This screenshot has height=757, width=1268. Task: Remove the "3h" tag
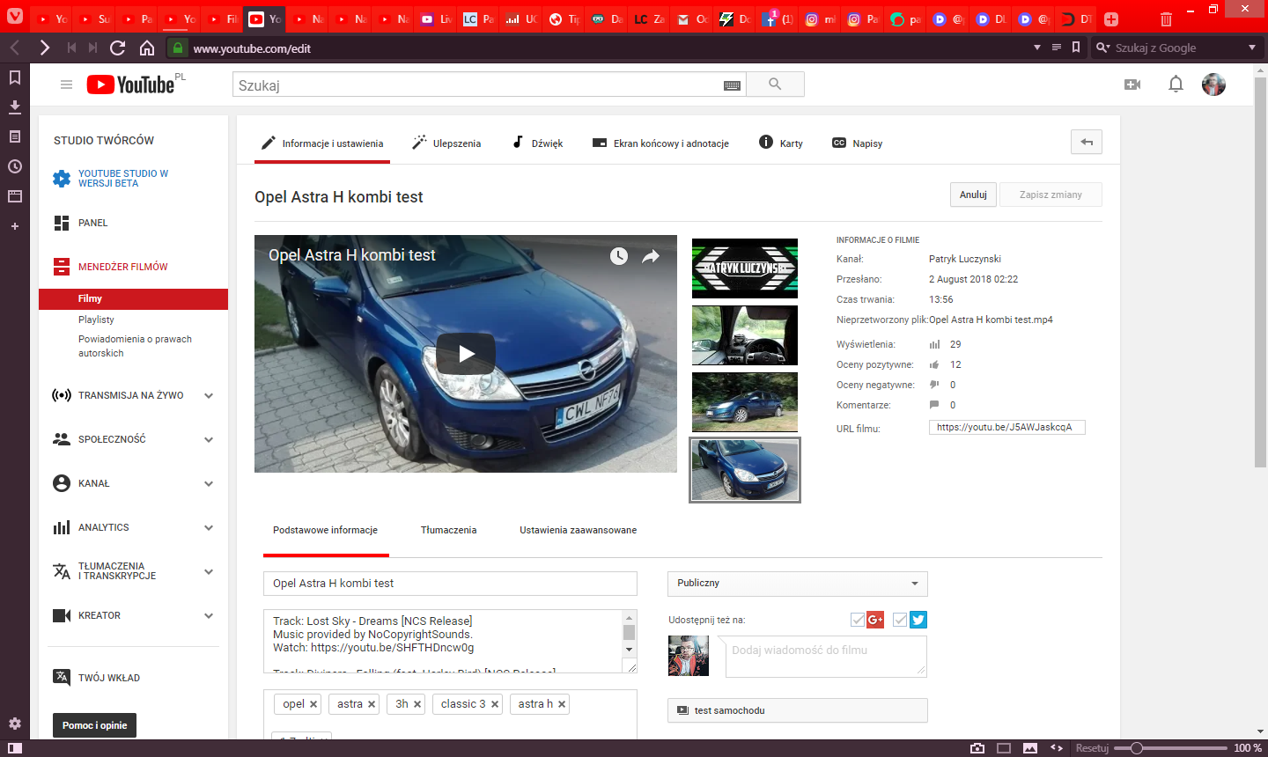(417, 704)
